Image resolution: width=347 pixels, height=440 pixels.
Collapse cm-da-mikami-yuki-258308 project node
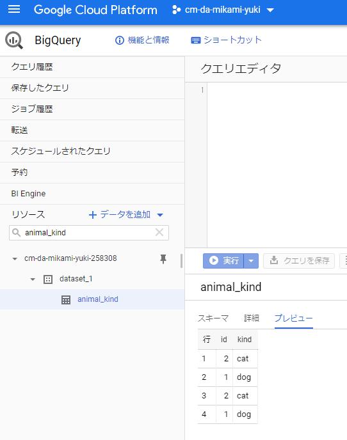pos(15,259)
